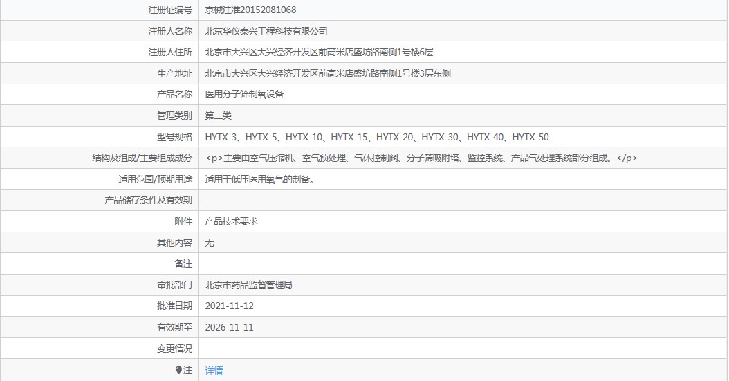The height and width of the screenshot is (381, 729).
Task: Select expiry date 2026-11-11
Action: (x=229, y=327)
